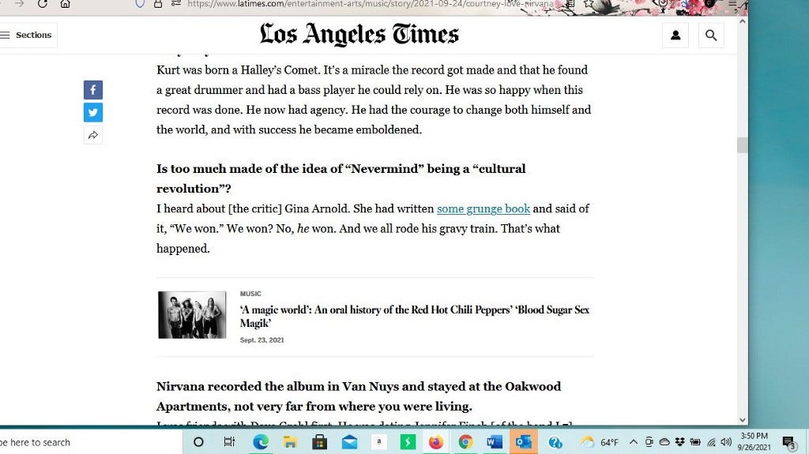The image size is (809, 454).
Task: Launch Microsoft Edge from taskbar
Action: point(261,442)
